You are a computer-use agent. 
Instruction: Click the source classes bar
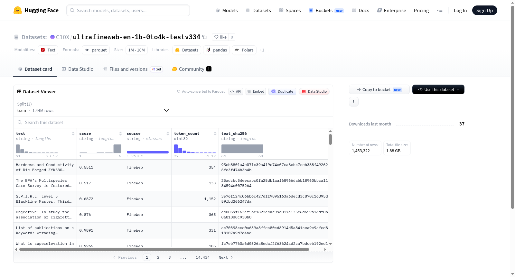[148, 152]
